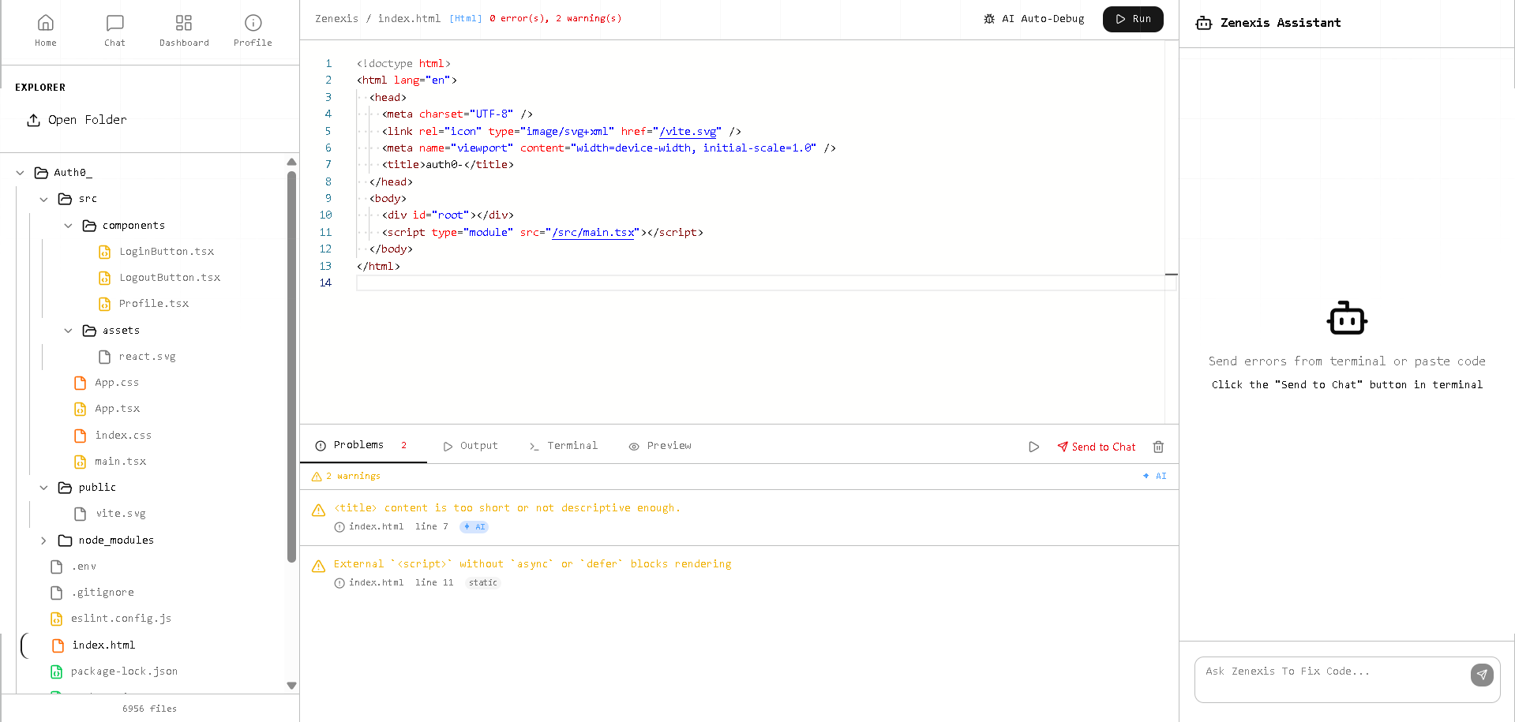Click the warning icon beside the title warning
The image size is (1515, 722).
318,511
